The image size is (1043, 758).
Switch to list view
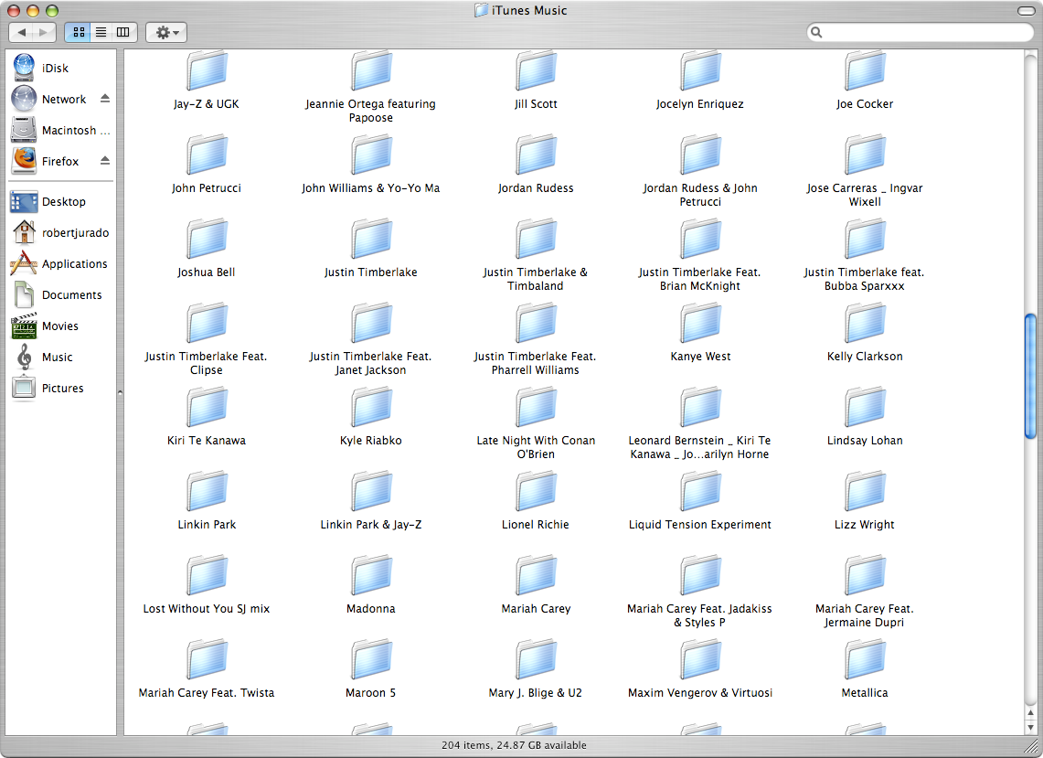coord(101,32)
